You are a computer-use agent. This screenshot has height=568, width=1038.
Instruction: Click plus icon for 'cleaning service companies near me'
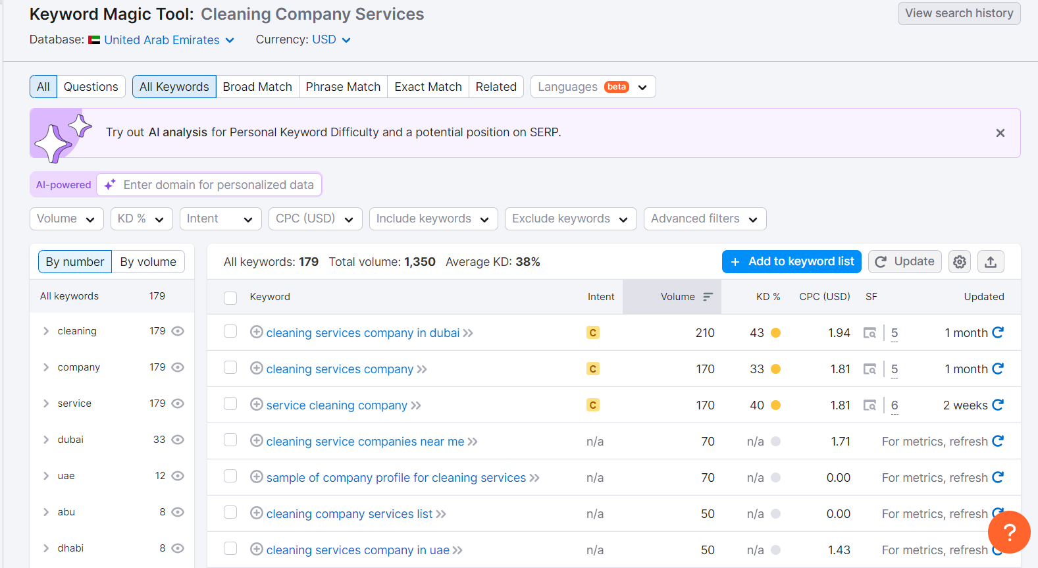(x=257, y=441)
